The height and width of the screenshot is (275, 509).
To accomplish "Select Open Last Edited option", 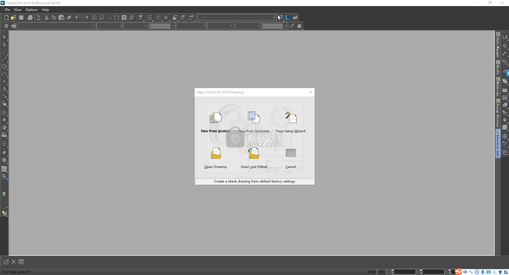I will (x=254, y=158).
